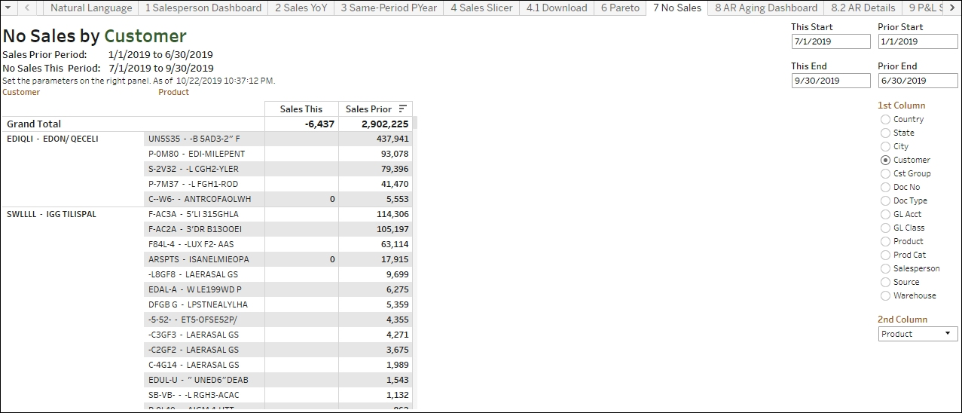The height and width of the screenshot is (413, 962).
Task: Click the sort icon on Sales Prior header
Action: point(402,109)
